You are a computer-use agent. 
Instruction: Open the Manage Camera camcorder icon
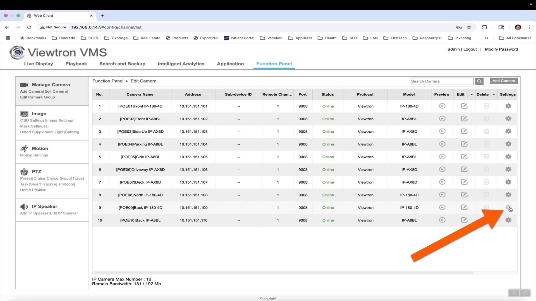point(24,85)
